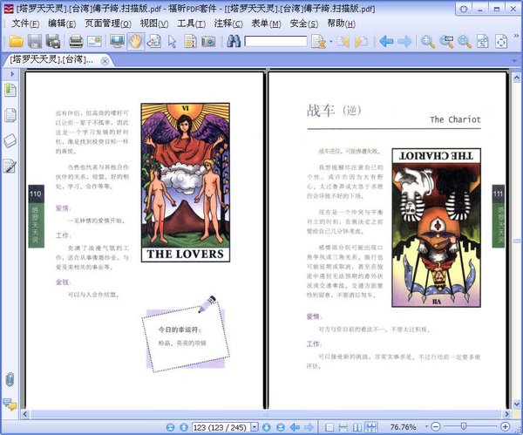The width and height of the screenshot is (523, 435).
Task: Enable continuous page layout mode
Action: [343, 427]
